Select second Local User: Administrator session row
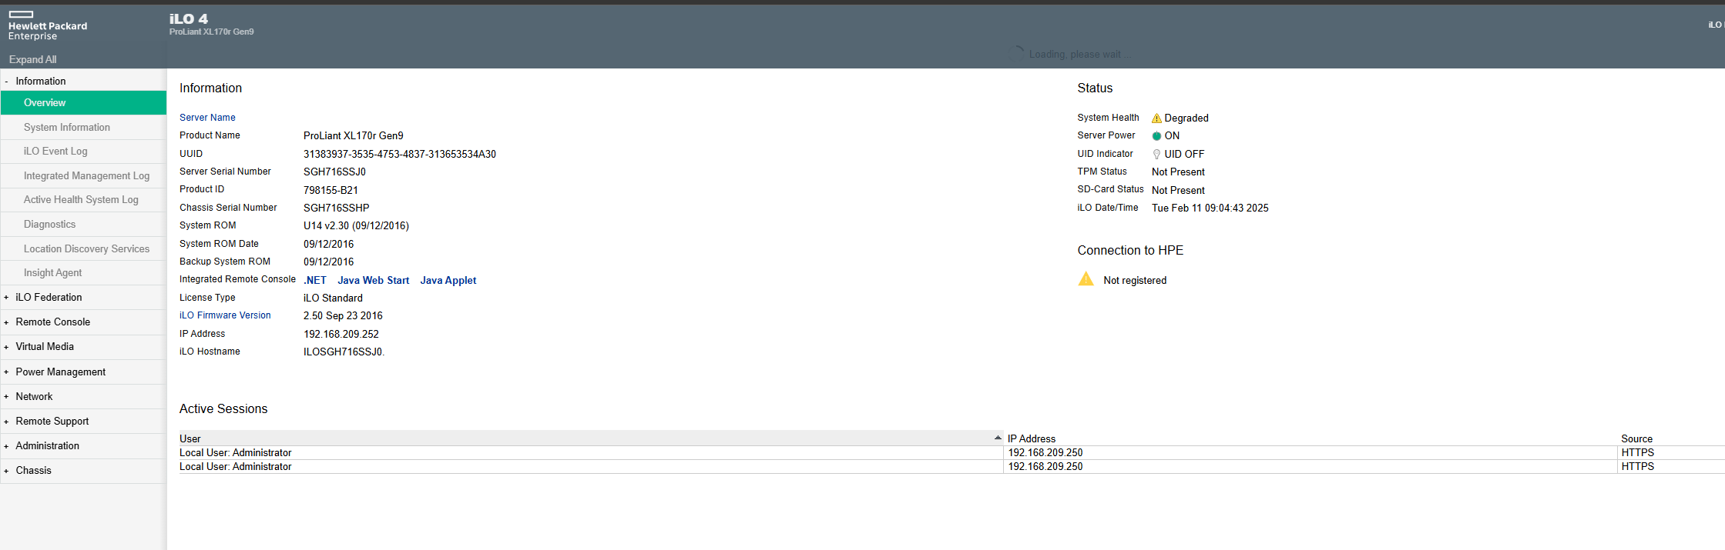This screenshot has height=550, width=1725. click(x=951, y=467)
